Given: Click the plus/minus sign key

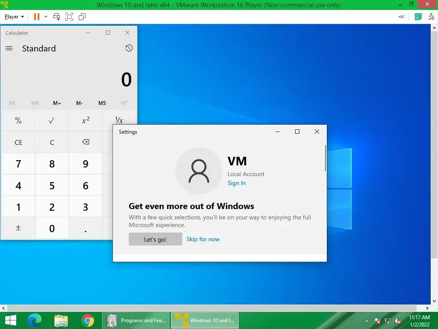Looking at the screenshot, I should pyautogui.click(x=18, y=228).
